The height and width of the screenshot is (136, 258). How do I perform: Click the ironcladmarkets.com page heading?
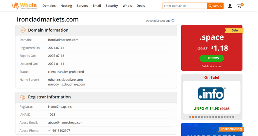(x=48, y=19)
